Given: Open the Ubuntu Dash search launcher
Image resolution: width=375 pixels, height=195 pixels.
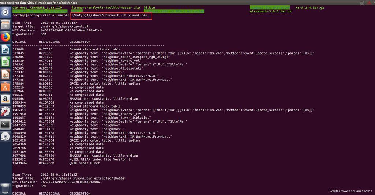Looking at the screenshot, I should click(5, 12).
